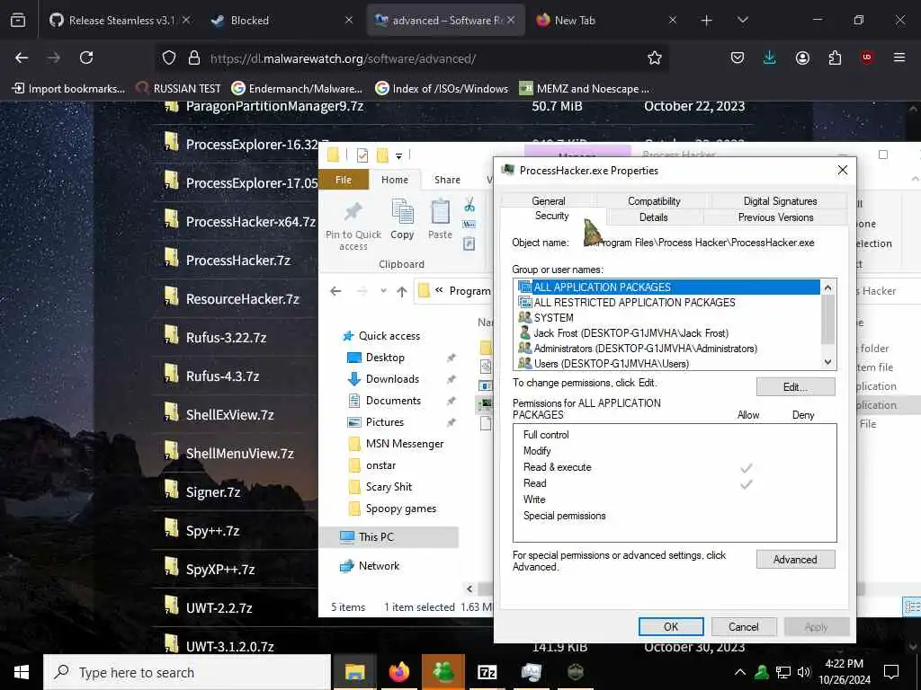This screenshot has width=921, height=690.
Task: Click the breadcrumb chevron before Program
Action: [439, 290]
